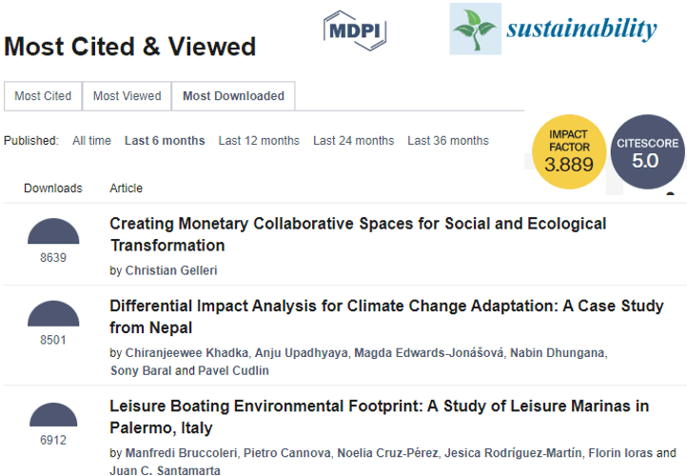Click the download dome icon above 8639

(53, 231)
